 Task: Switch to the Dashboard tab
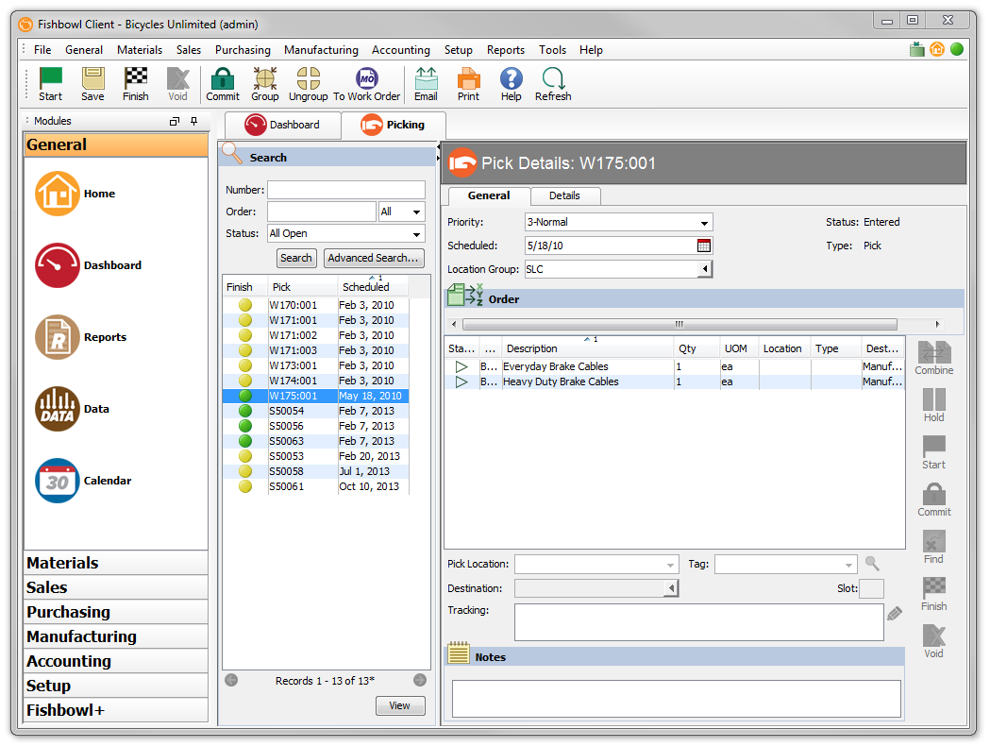point(283,125)
